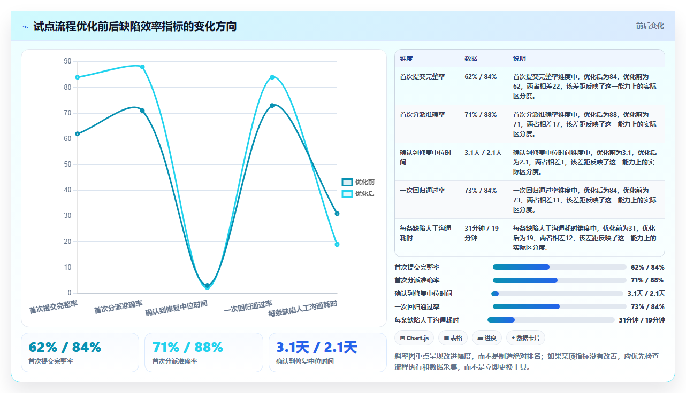The height and width of the screenshot is (393, 686).
Task: Select the 表格 tag
Action: pos(453,338)
